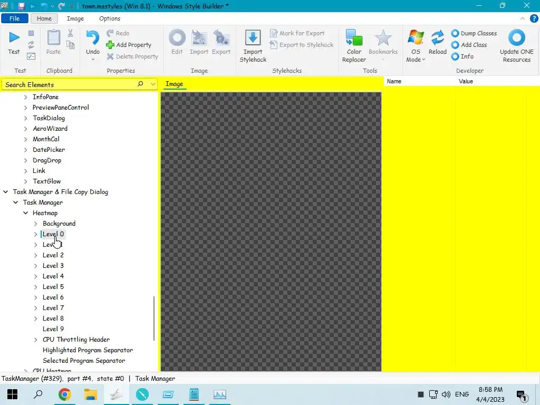Select the DragDrop tree item

pyautogui.click(x=47, y=160)
